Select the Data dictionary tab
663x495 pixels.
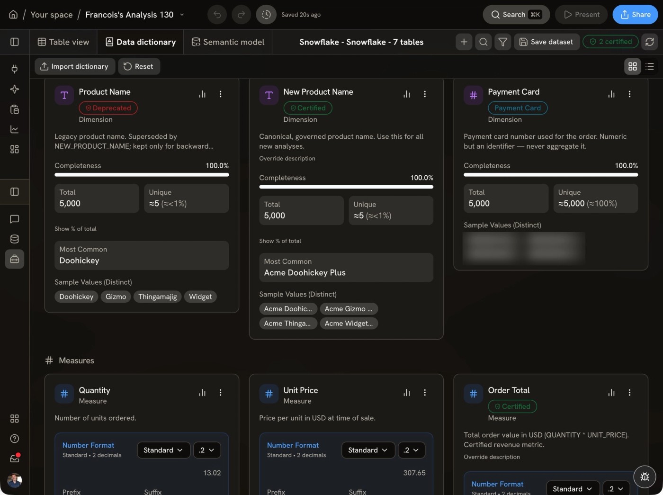click(141, 42)
